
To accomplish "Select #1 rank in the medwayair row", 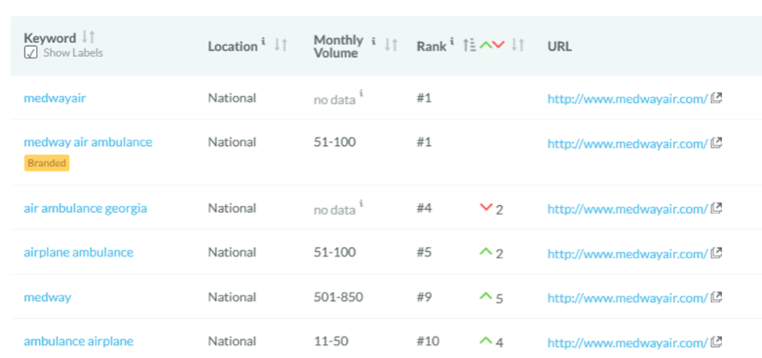I will (424, 98).
